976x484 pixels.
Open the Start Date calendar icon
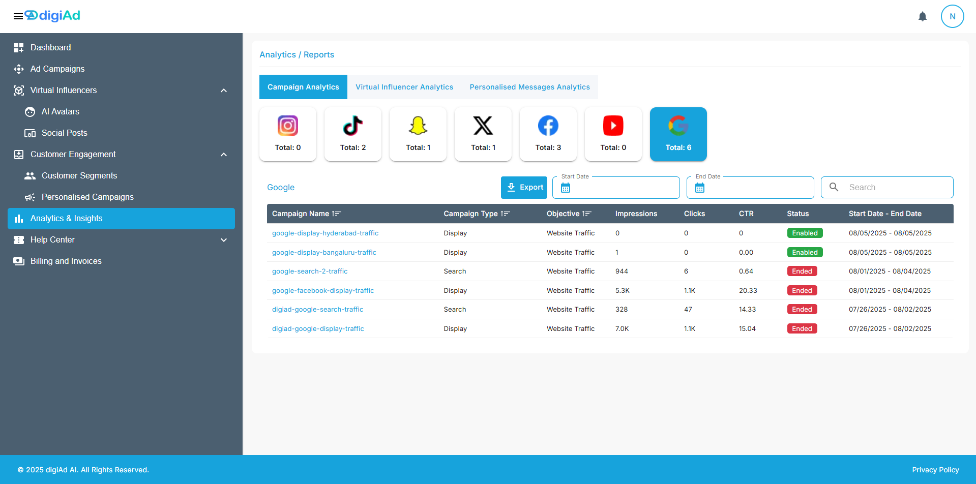tap(566, 188)
